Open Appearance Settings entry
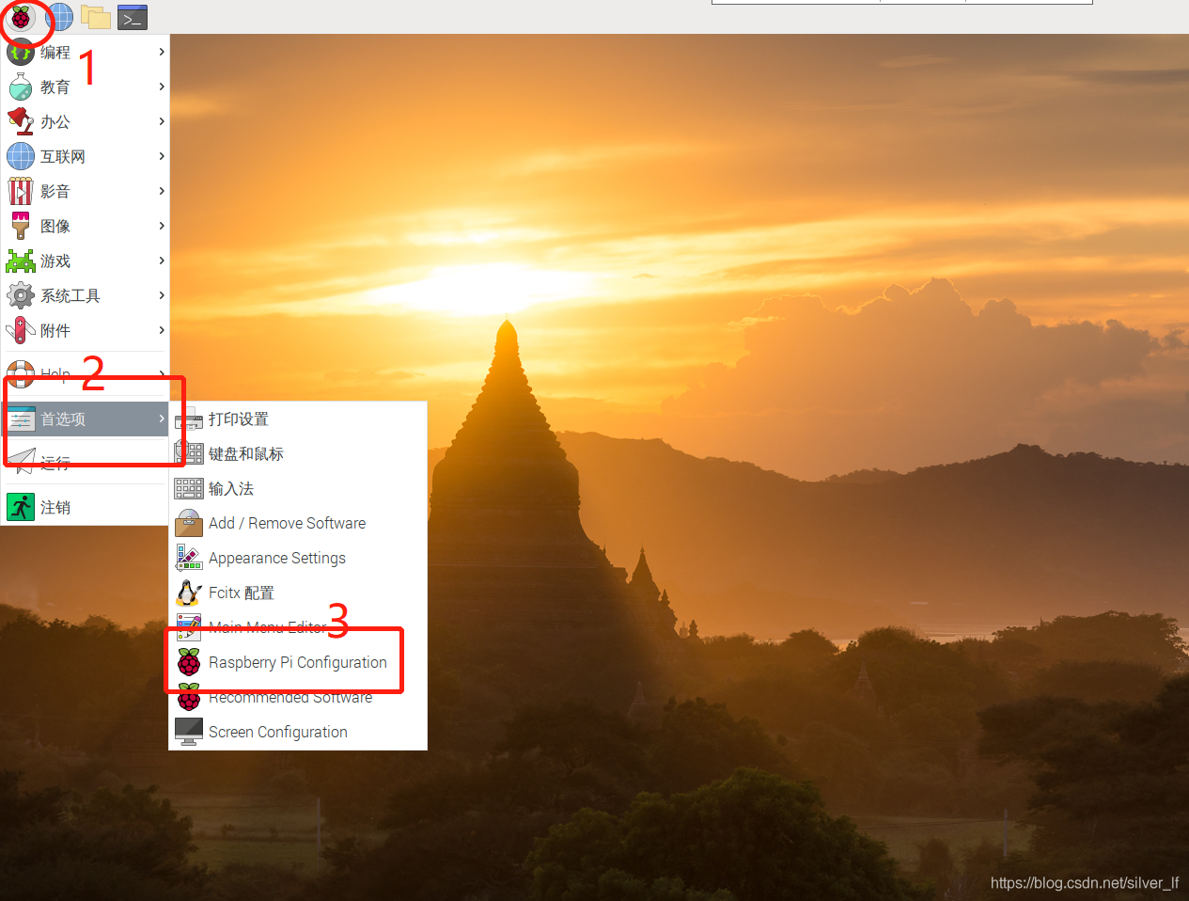This screenshot has width=1189, height=901. tap(298, 558)
